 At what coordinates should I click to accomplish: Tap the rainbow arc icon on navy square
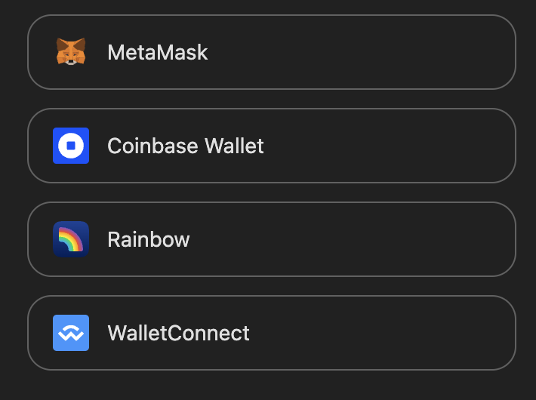click(x=71, y=239)
